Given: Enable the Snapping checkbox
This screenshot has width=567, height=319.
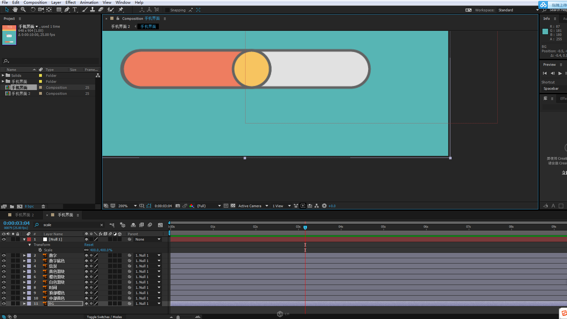Looking at the screenshot, I should (x=167, y=10).
